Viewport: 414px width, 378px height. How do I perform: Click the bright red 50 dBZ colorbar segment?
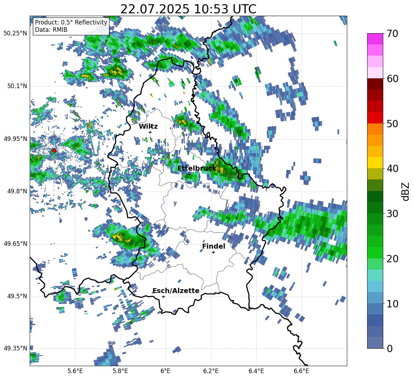pos(375,118)
